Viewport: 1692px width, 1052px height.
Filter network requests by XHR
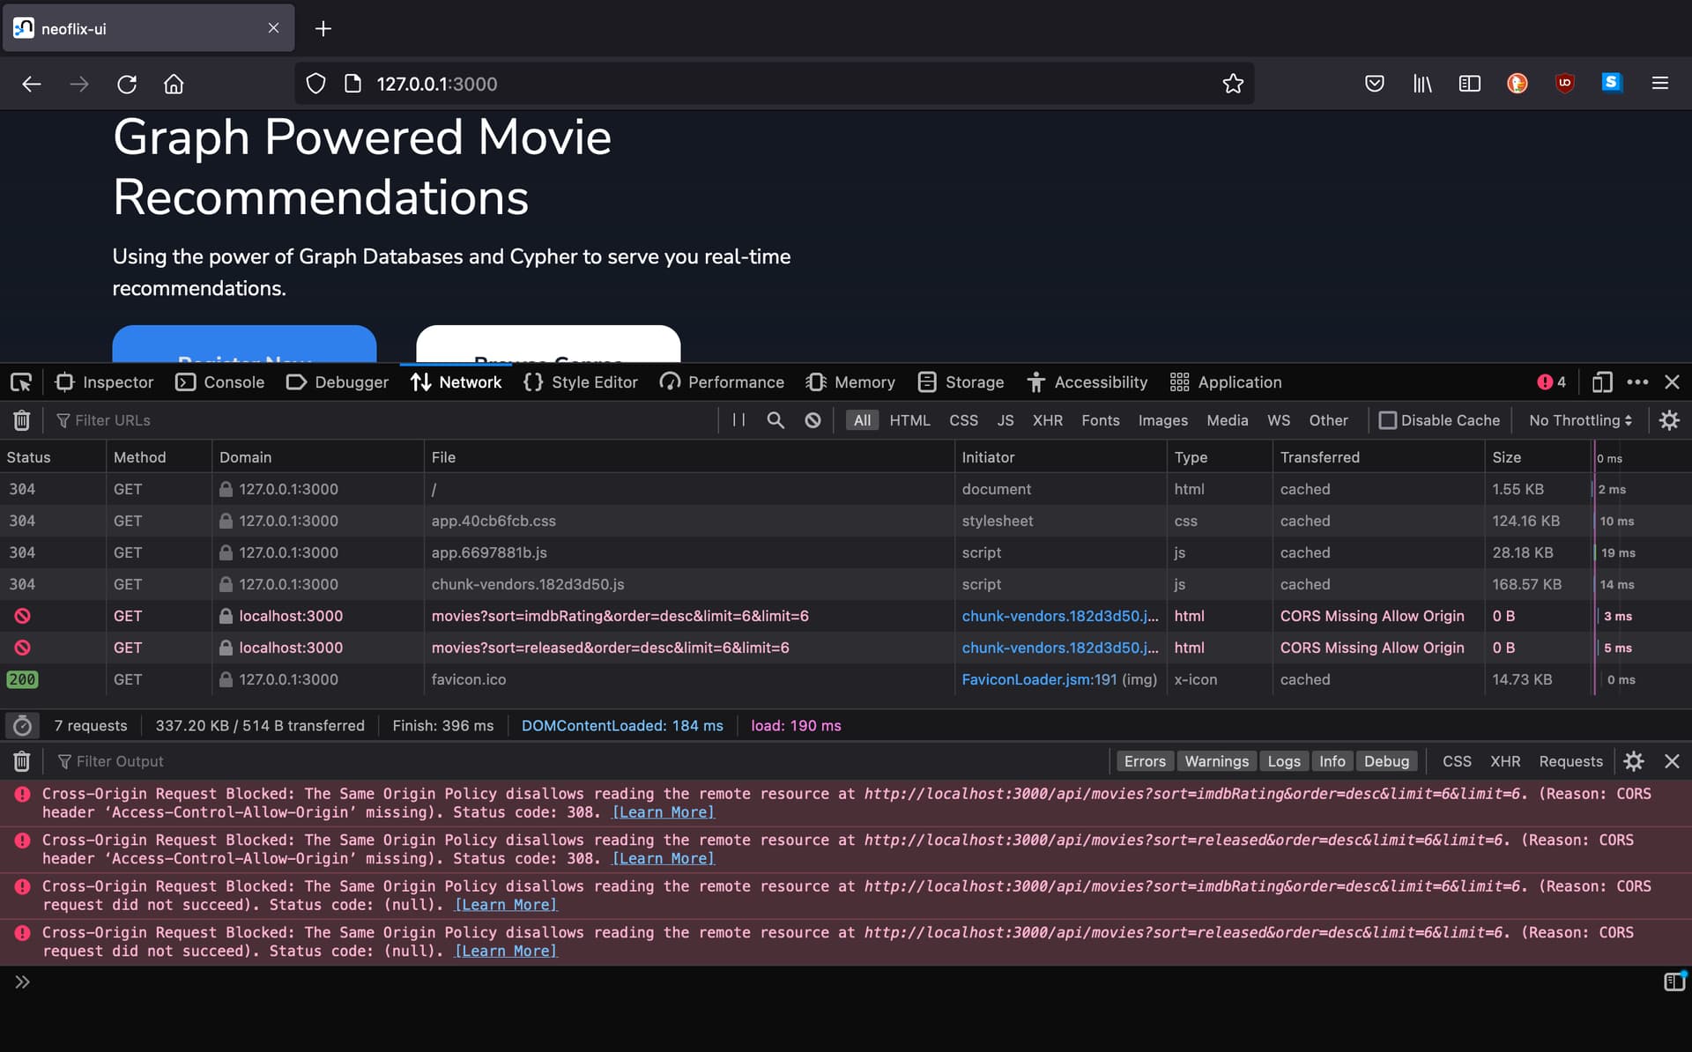pyautogui.click(x=1047, y=420)
